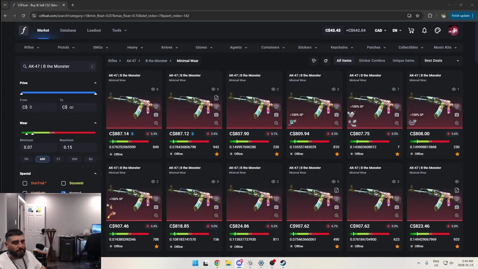The width and height of the screenshot is (478, 269).
Task: Open the EN language dropdown
Action: point(397,30)
